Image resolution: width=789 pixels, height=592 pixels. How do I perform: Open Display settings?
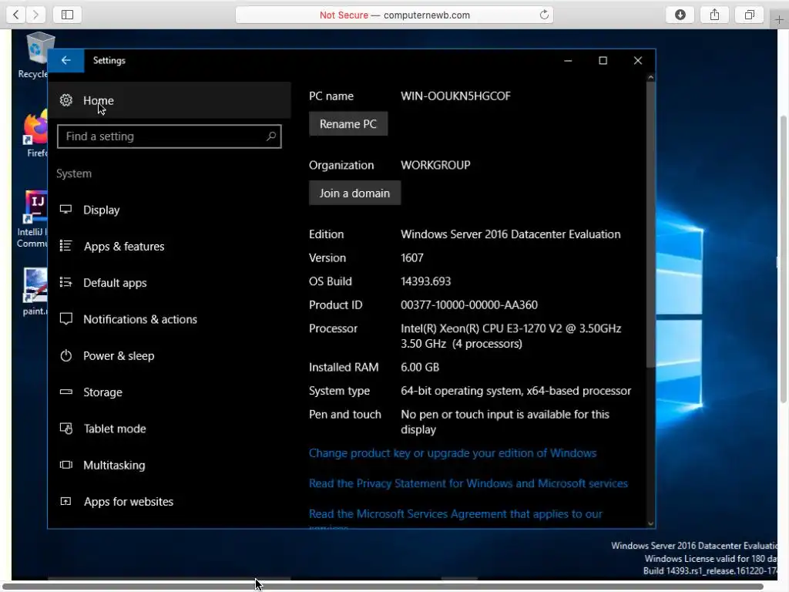pos(170,210)
